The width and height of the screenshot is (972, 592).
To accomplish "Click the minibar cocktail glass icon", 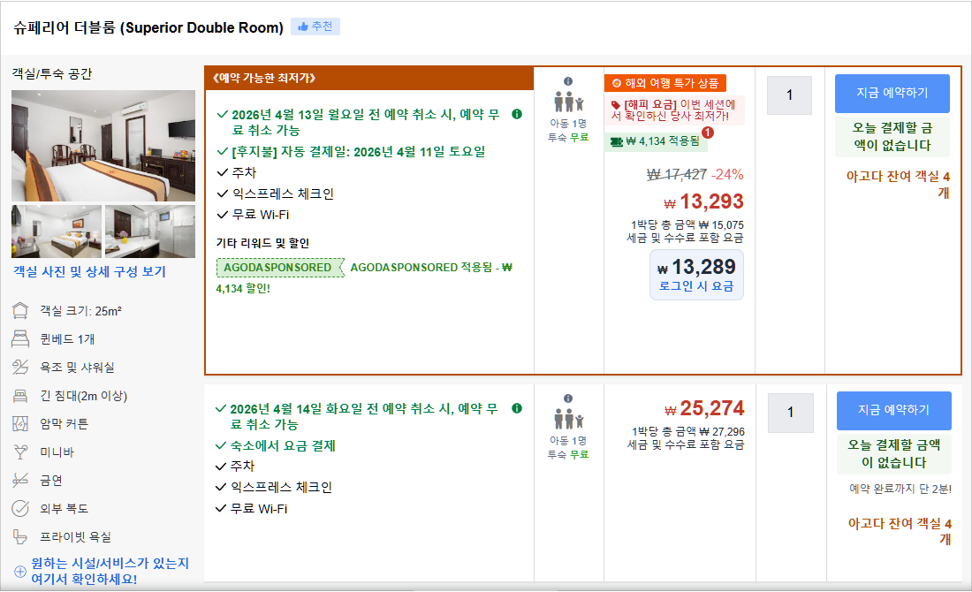I will 20,452.
